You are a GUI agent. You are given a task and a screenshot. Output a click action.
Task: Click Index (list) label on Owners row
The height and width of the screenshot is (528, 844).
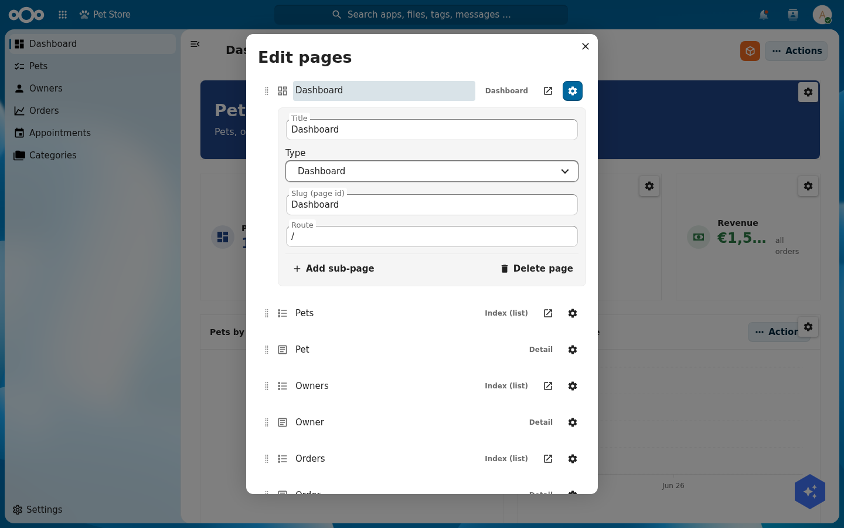(x=506, y=386)
